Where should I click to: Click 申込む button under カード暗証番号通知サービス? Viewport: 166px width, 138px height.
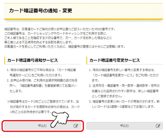click(x=42, y=126)
